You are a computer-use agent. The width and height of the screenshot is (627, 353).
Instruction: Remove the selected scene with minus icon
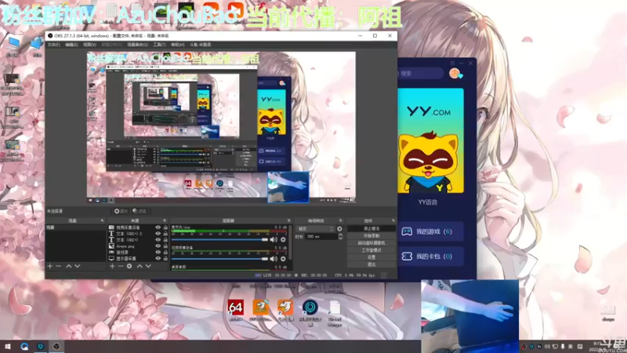point(58,266)
